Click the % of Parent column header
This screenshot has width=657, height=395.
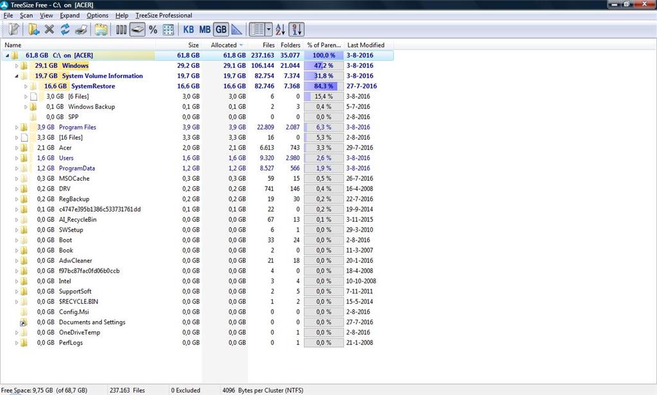323,45
